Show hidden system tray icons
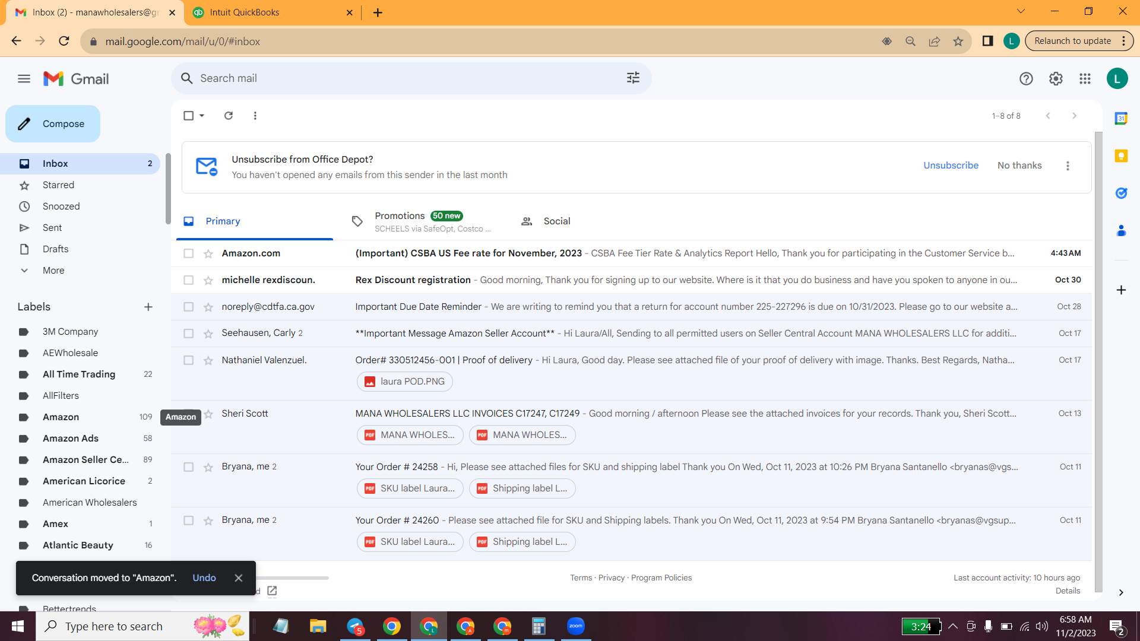Image resolution: width=1140 pixels, height=641 pixels. pyautogui.click(x=952, y=626)
